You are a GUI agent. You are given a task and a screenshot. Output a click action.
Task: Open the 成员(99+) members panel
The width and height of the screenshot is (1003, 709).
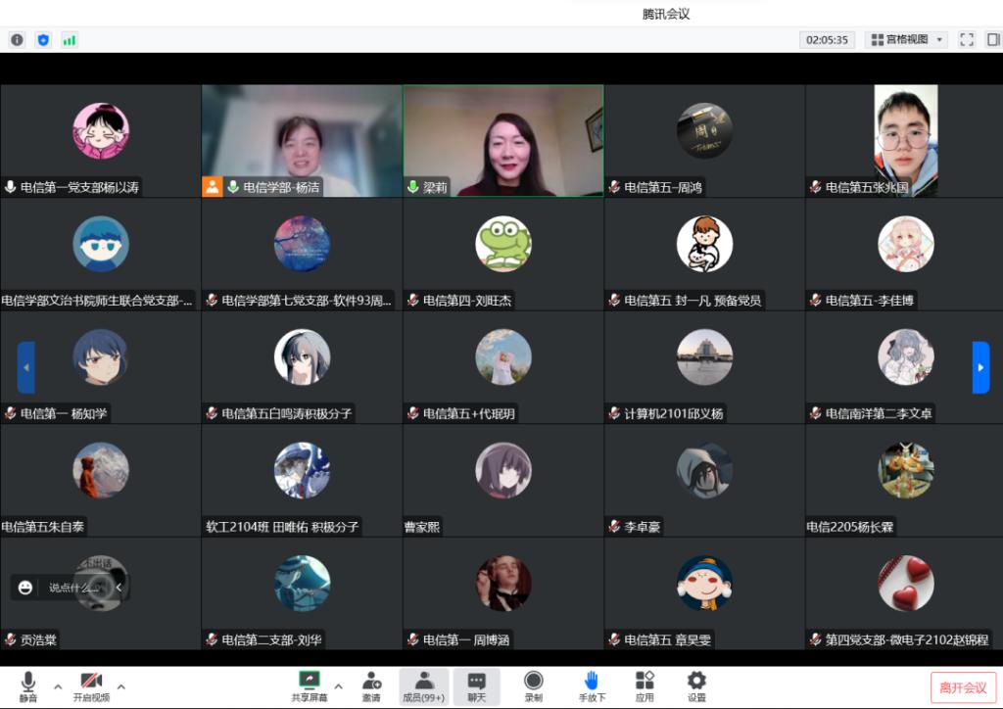coord(423,686)
